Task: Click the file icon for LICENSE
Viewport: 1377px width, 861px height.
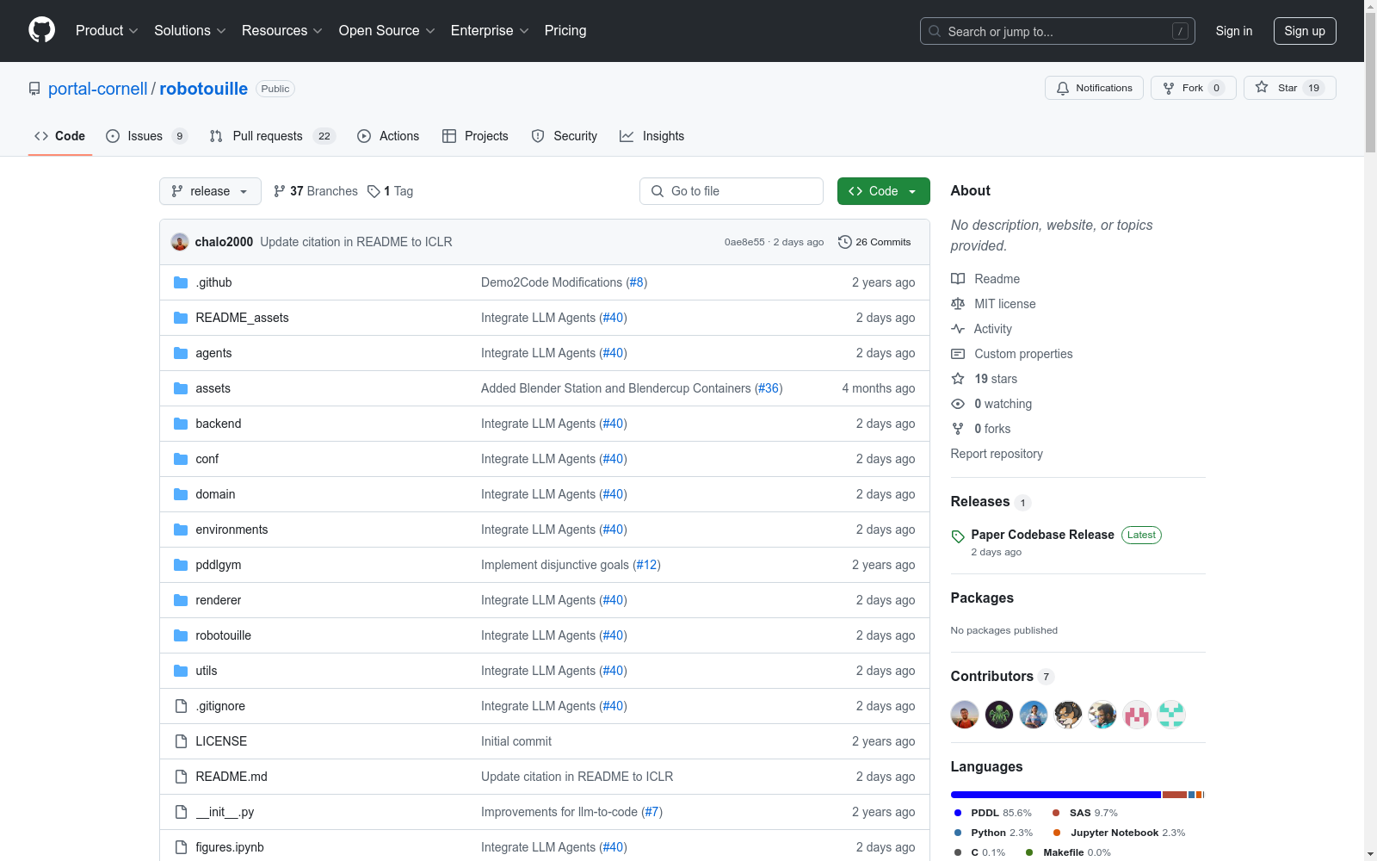Action: pyautogui.click(x=181, y=741)
